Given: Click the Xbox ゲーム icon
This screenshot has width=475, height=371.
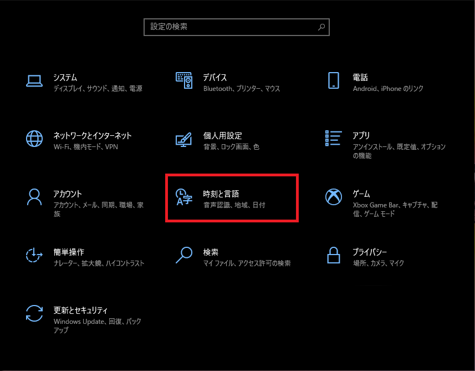Looking at the screenshot, I should pos(334,197).
